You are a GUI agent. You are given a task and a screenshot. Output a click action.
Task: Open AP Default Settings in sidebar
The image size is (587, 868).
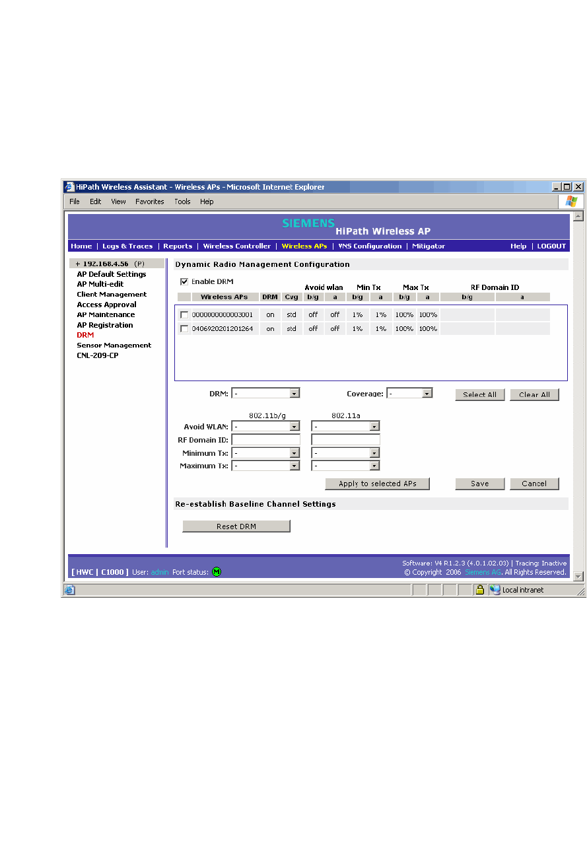(x=112, y=274)
